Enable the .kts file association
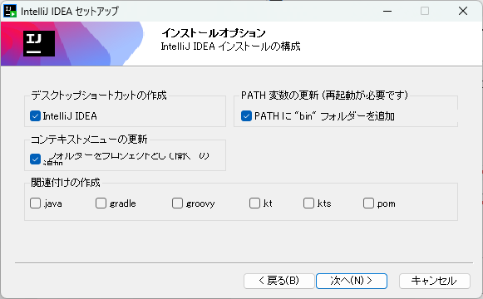The height and width of the screenshot is (299, 483). pyautogui.click(x=308, y=203)
